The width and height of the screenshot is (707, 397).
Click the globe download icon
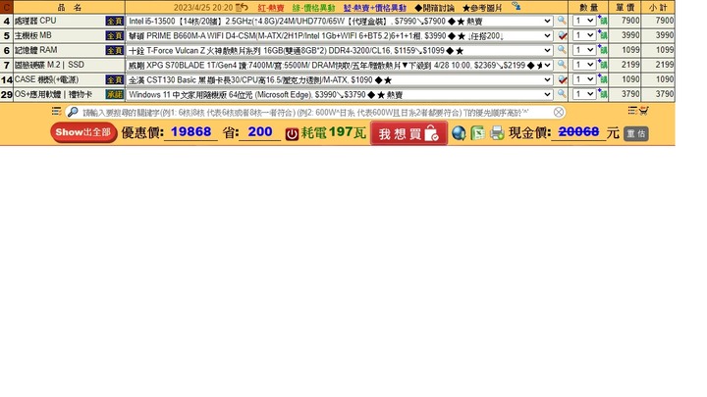[x=459, y=133]
